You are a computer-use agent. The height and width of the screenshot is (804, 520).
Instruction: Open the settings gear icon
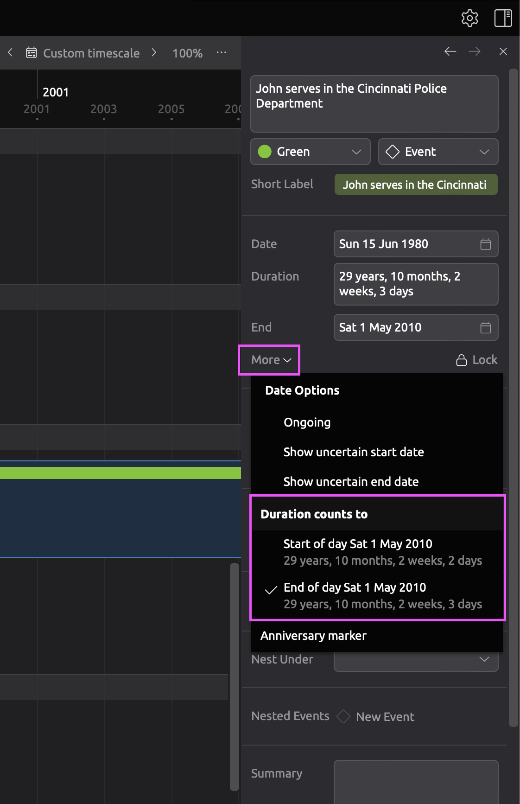pyautogui.click(x=469, y=18)
